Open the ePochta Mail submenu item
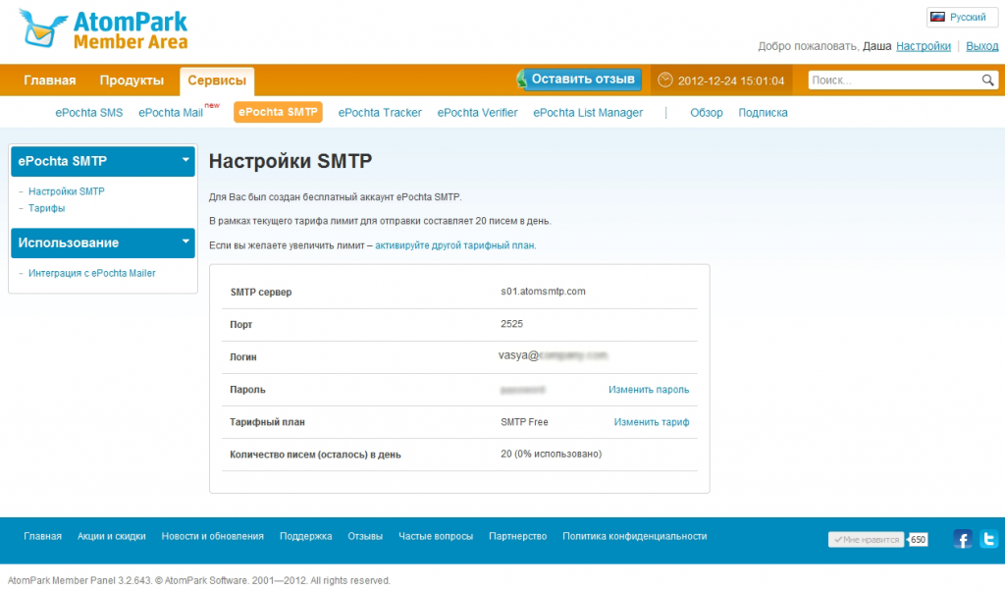This screenshot has width=1005, height=591. tap(171, 113)
